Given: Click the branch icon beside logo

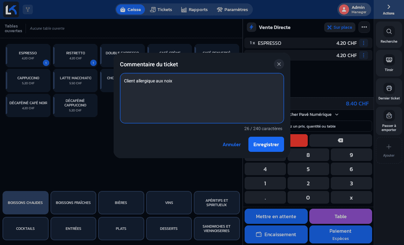Looking at the screenshot, I should point(28,9).
